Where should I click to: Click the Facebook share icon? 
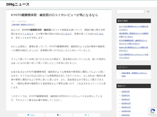pyautogui.click(x=58, y=115)
